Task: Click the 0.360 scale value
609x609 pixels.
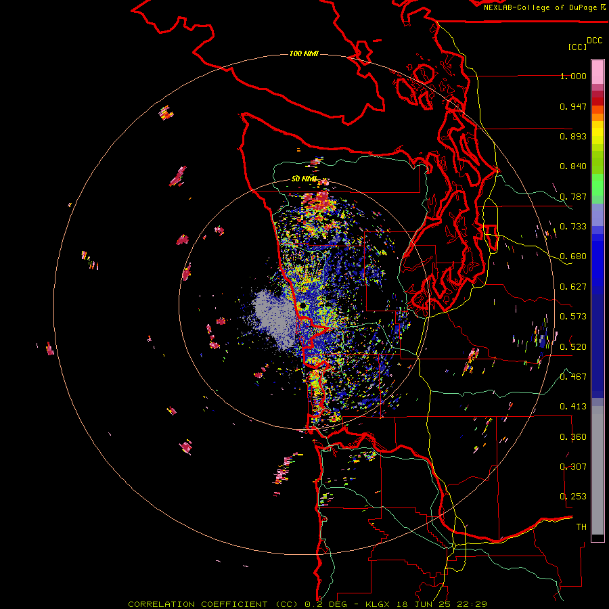Action: 573,437
